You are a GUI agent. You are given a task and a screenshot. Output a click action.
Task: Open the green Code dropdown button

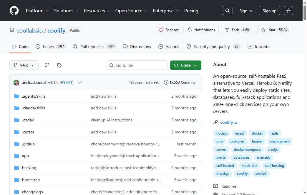click(186, 65)
